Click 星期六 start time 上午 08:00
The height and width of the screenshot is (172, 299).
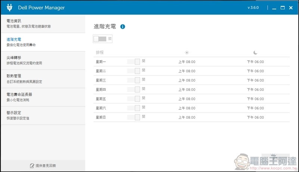(187, 108)
